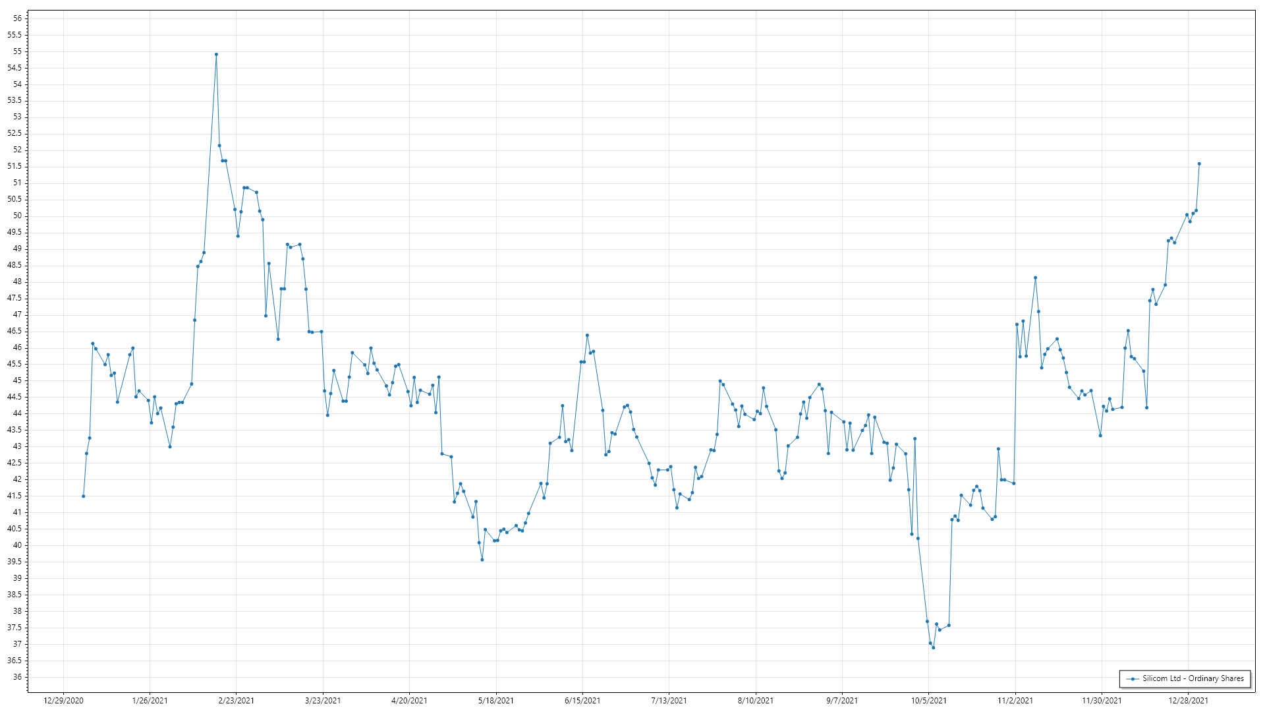The width and height of the screenshot is (1265, 712).
Task: Click the lowest data point near 37
Action: click(x=933, y=647)
